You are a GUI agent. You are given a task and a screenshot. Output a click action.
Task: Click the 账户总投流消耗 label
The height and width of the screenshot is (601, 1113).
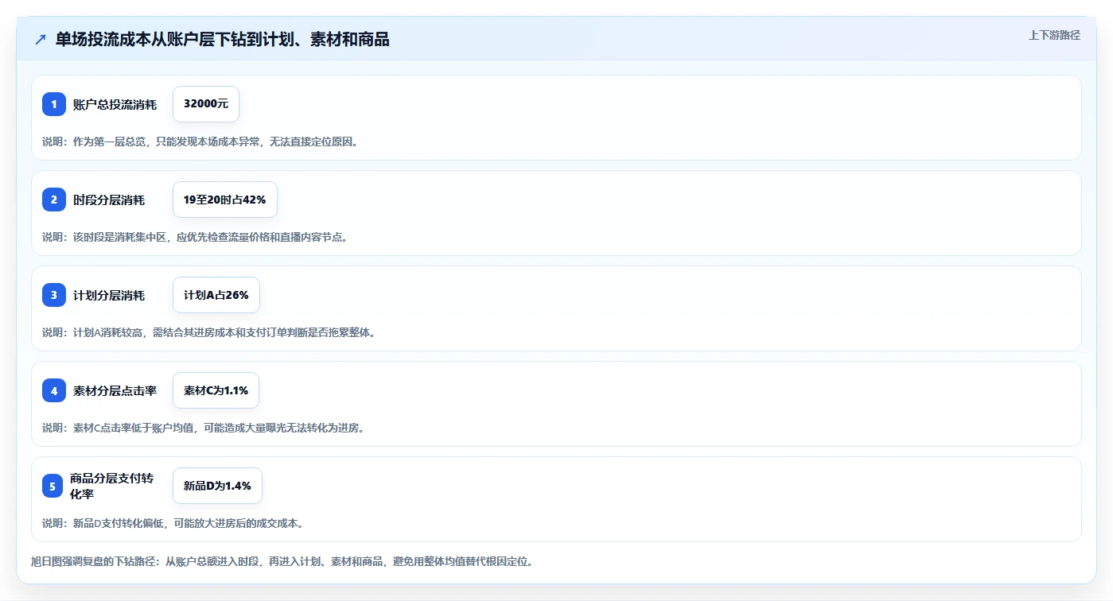pos(115,104)
